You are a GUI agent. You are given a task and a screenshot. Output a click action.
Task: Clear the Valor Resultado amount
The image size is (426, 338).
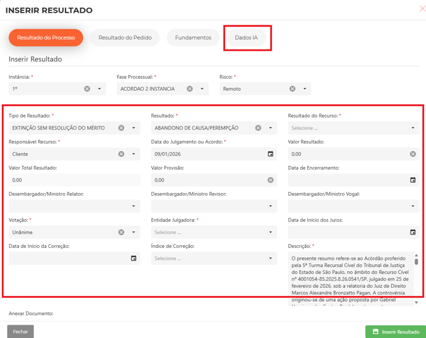413,154
